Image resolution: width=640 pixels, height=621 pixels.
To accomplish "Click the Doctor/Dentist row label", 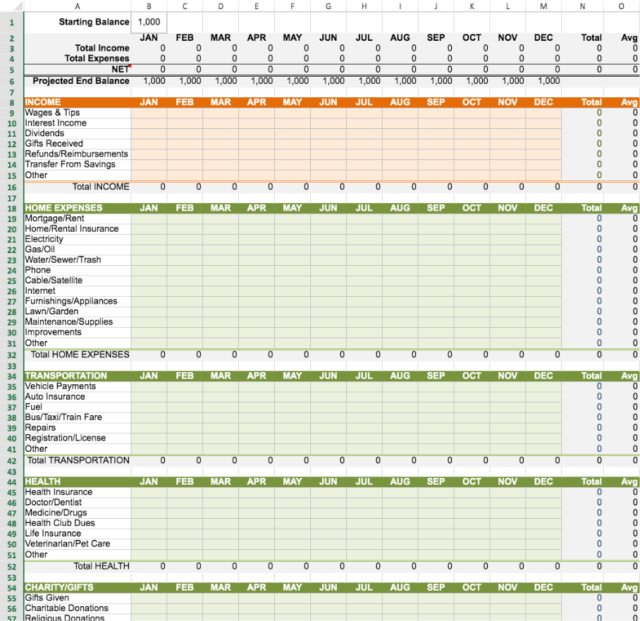I will pos(53,502).
